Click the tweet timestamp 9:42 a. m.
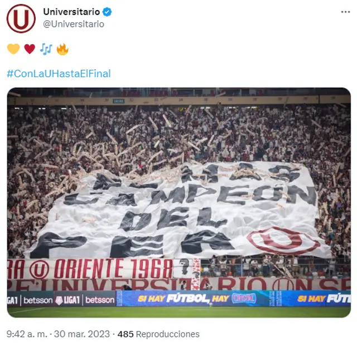 [x=27, y=334]
